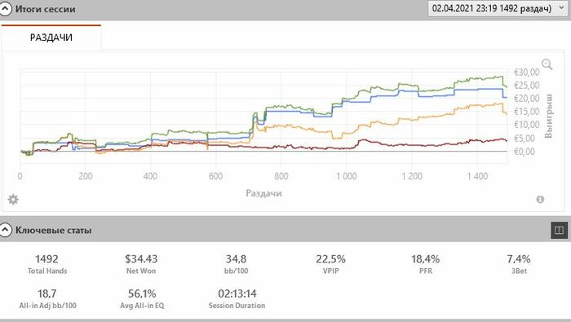Click the Итоги сессии header title

click(45, 9)
